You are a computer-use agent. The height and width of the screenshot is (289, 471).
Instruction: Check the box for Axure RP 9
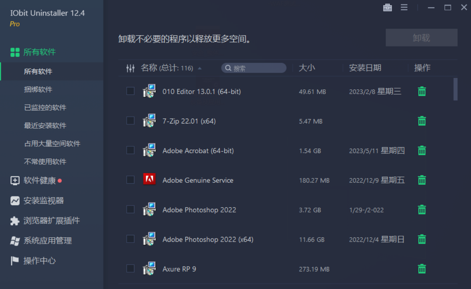(130, 268)
